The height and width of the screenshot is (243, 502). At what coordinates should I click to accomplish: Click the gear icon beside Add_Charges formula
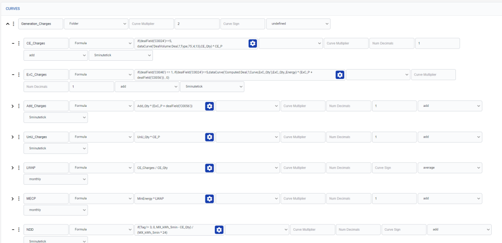[209, 106]
